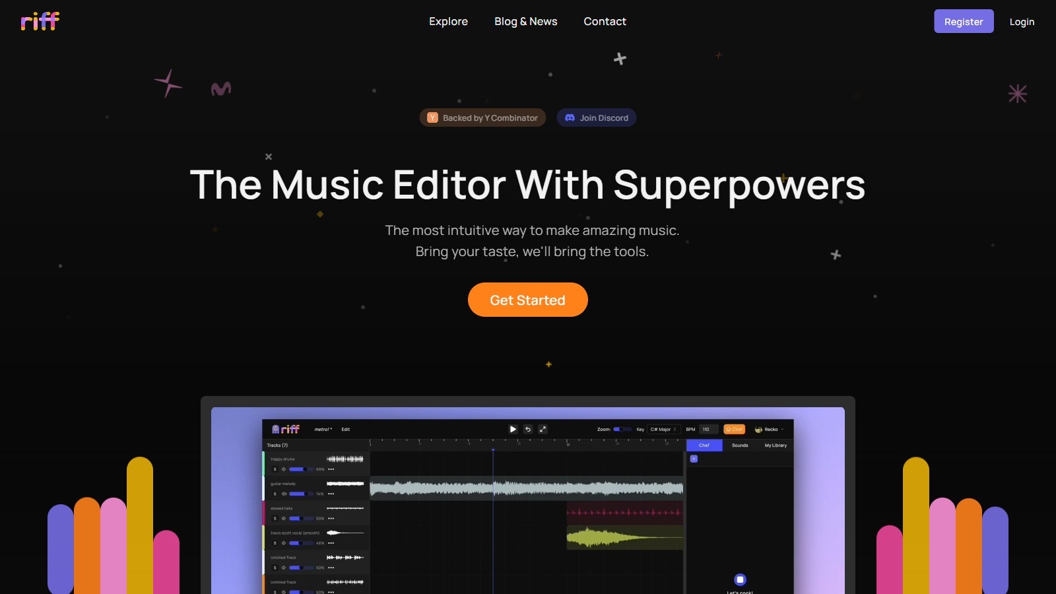Open Blog & News from navigation
The image size is (1056, 594).
tap(525, 21)
